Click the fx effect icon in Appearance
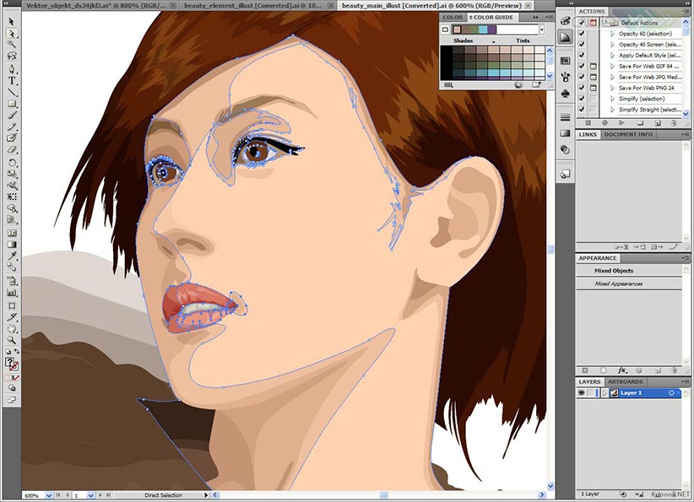694x502 pixels. (621, 370)
